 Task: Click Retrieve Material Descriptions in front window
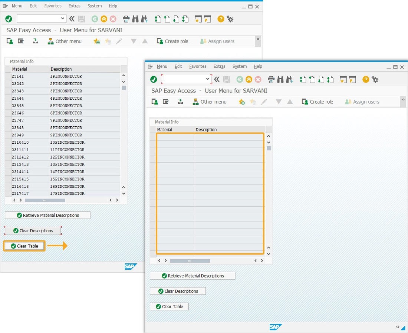(x=193, y=276)
